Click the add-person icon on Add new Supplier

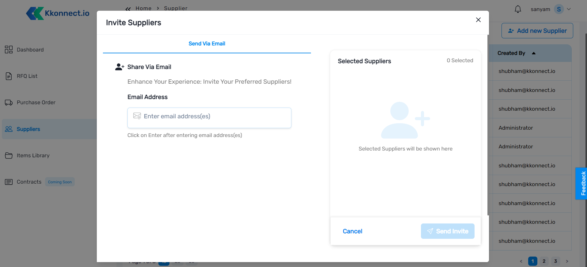click(x=511, y=31)
